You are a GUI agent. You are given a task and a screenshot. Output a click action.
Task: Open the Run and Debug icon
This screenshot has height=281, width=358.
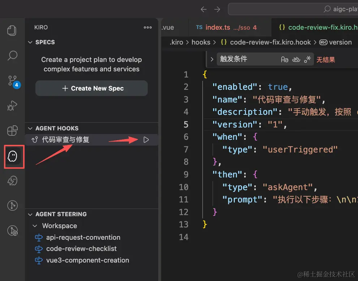click(13, 106)
